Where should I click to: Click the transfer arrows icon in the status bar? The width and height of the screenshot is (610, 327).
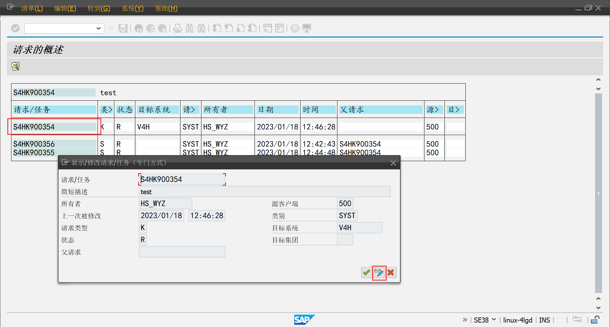coord(577,319)
